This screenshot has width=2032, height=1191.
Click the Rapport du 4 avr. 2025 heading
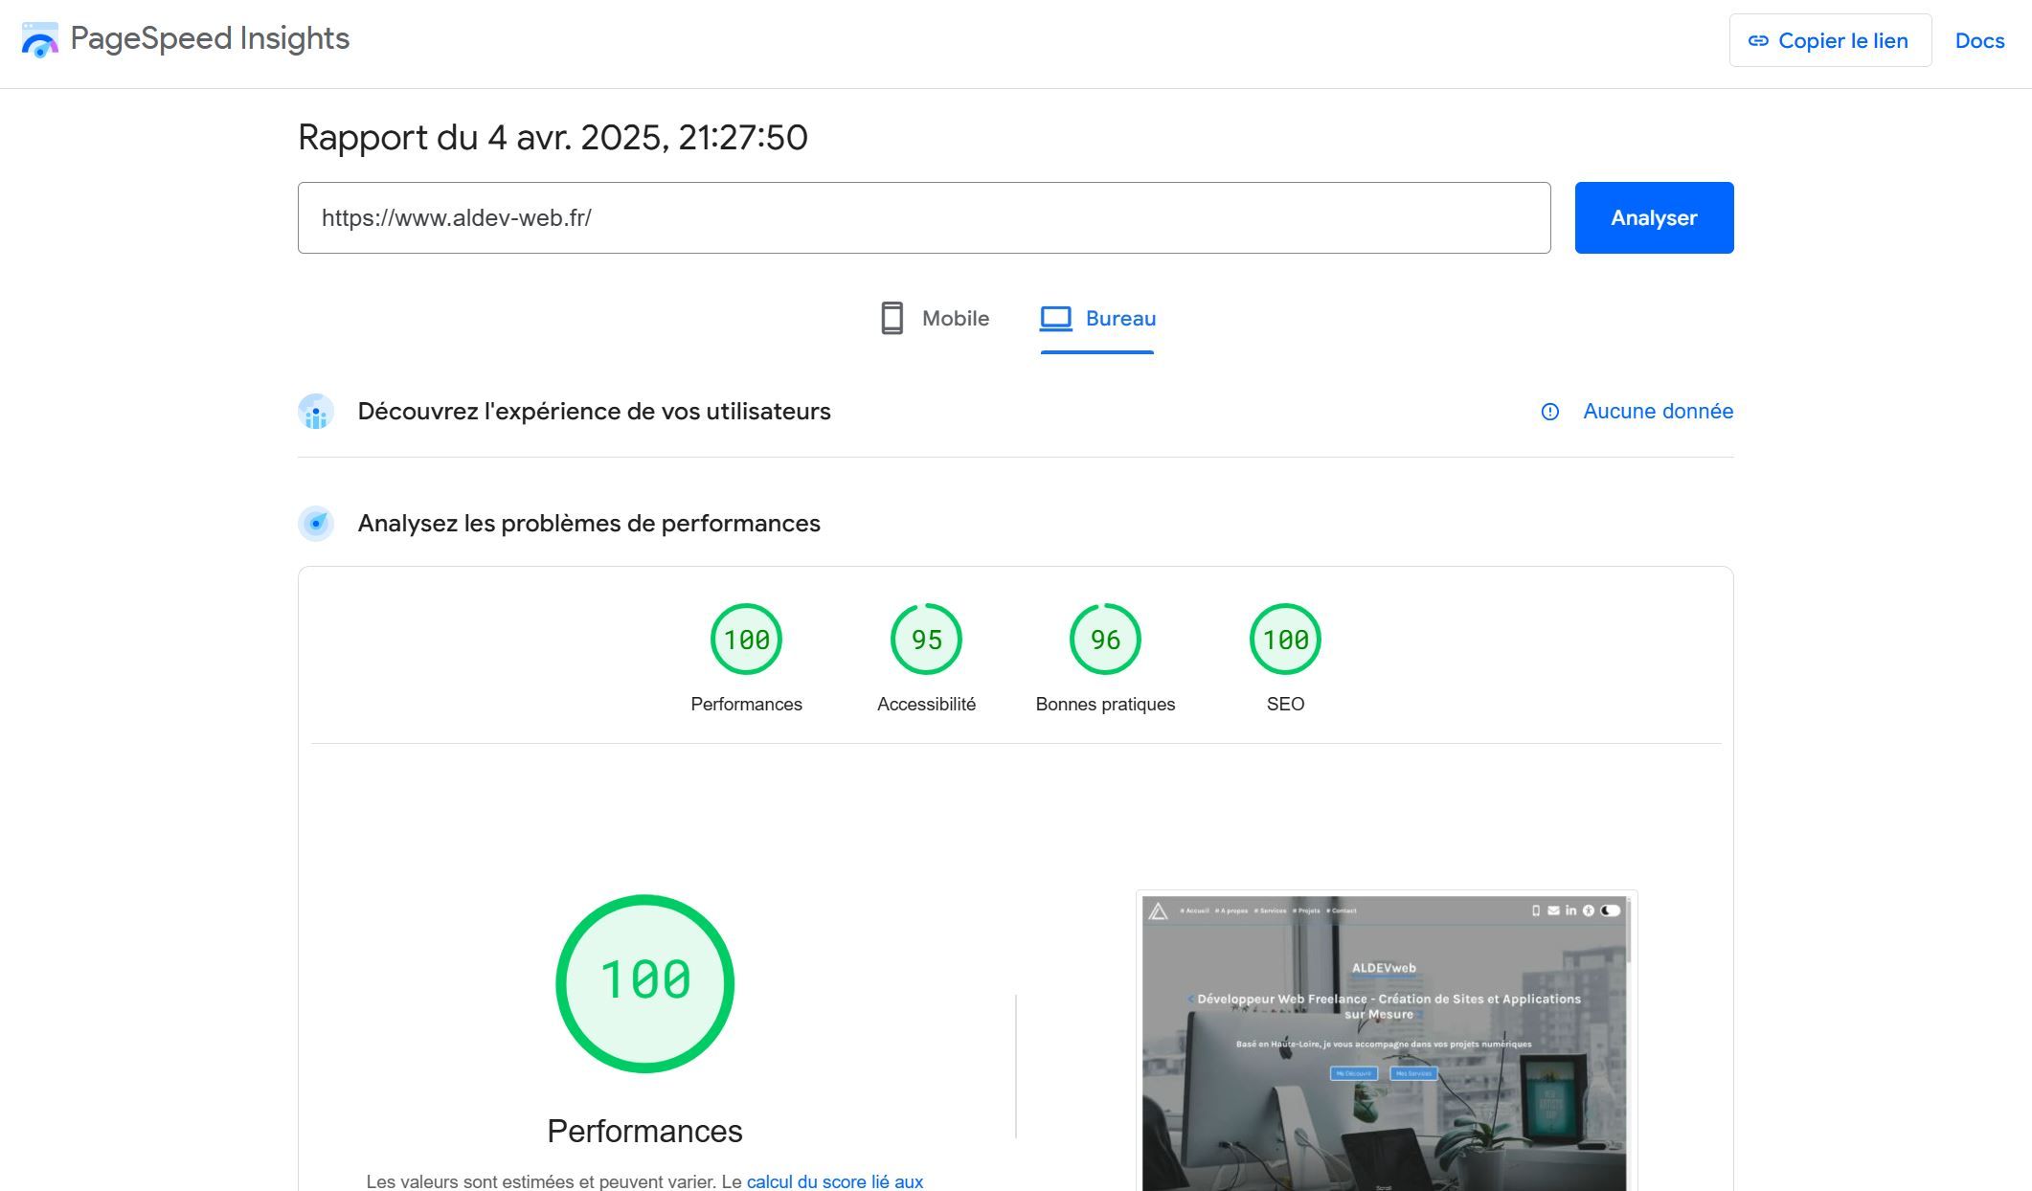(553, 138)
